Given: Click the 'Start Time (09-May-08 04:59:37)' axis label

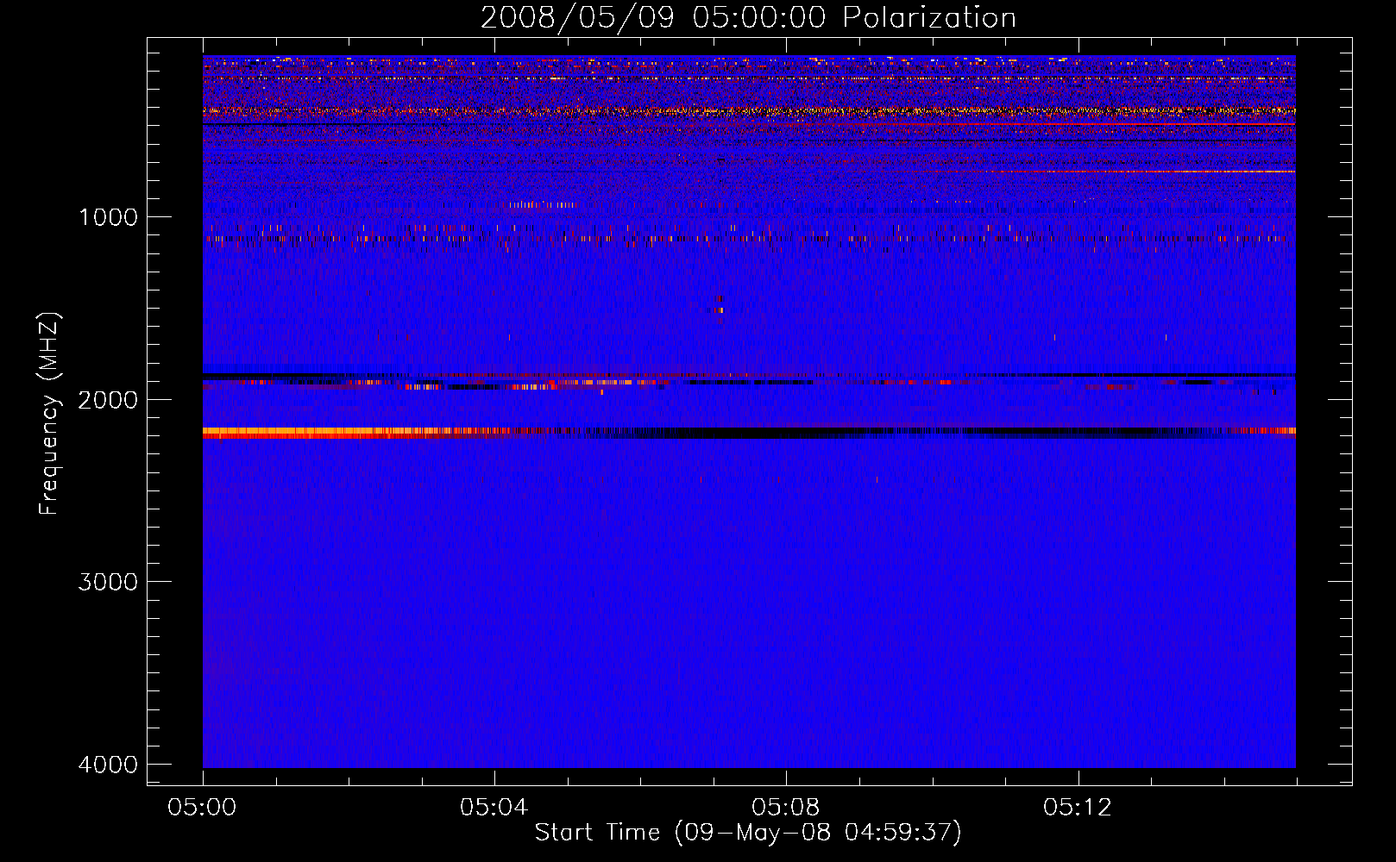Looking at the screenshot, I should (748, 833).
